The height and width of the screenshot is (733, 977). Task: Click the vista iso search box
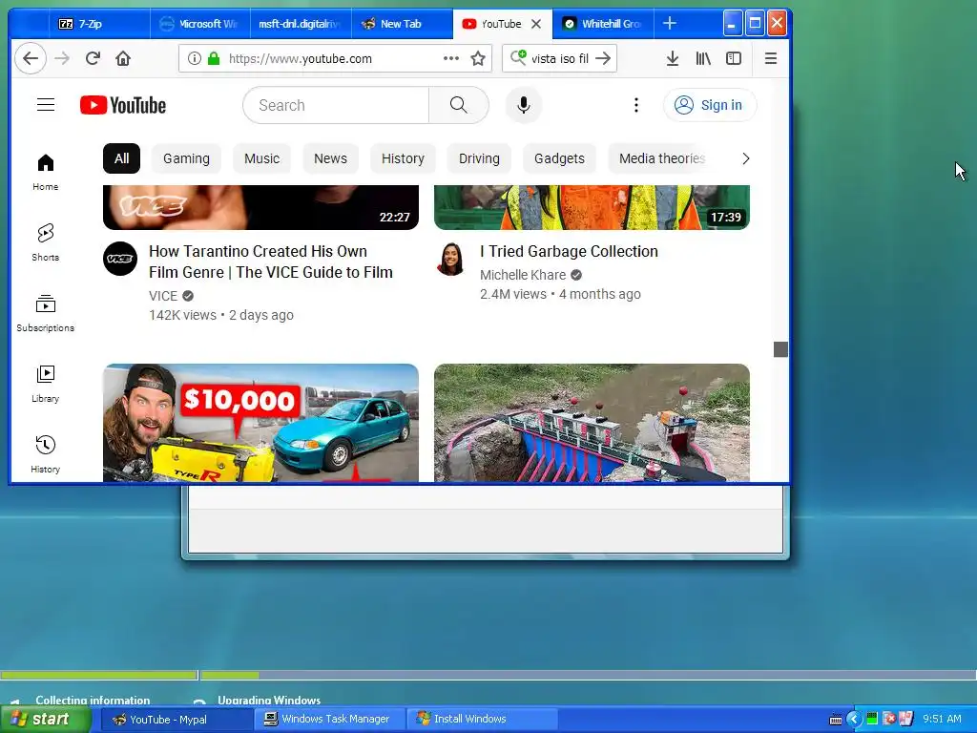point(559,58)
